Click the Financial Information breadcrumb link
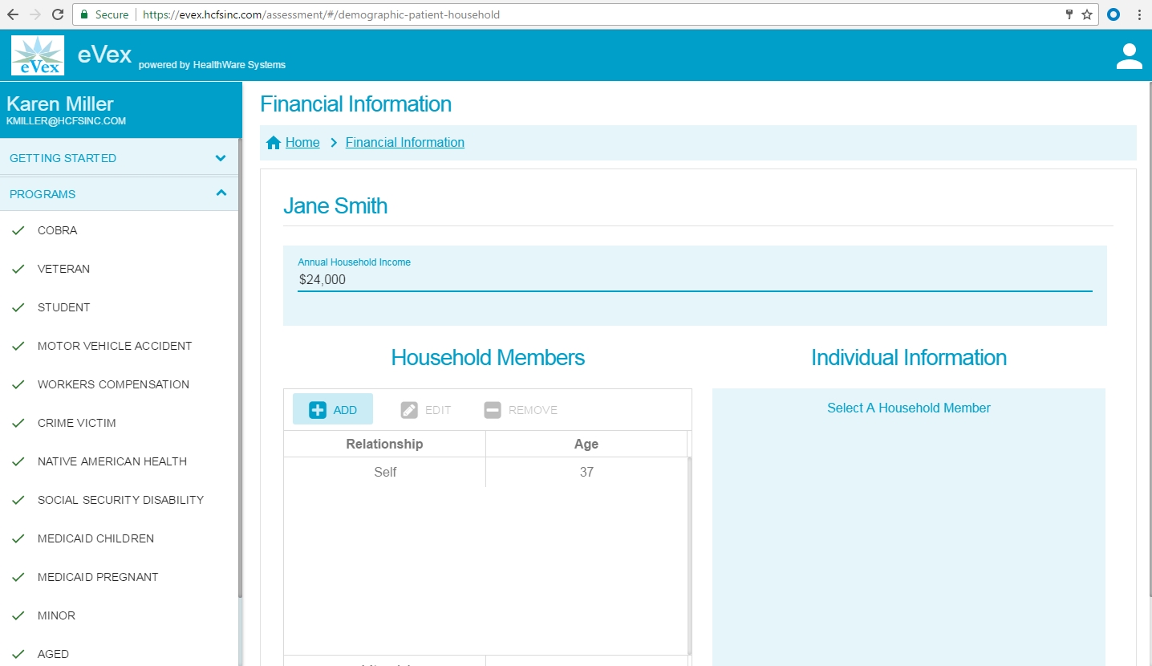Viewport: 1152px width, 666px height. pyautogui.click(x=404, y=143)
